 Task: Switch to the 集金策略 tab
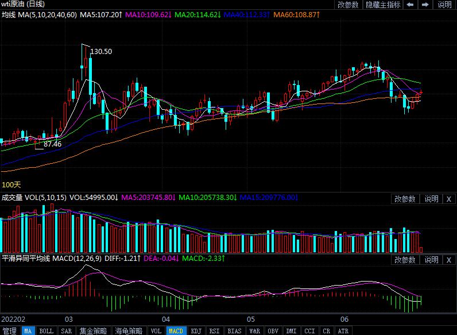click(x=93, y=331)
